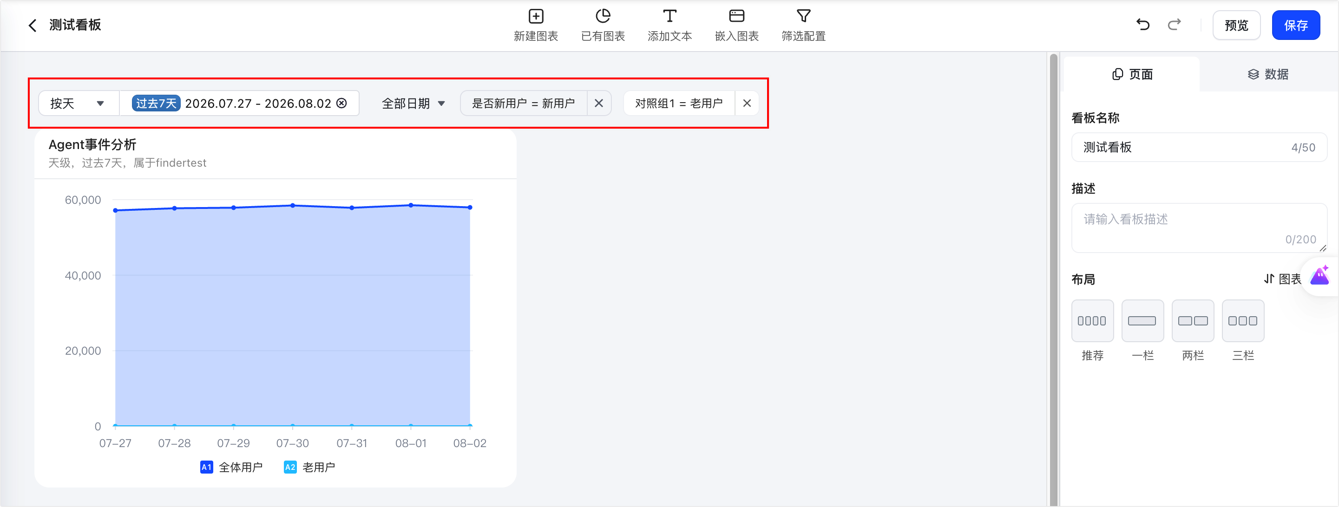Open 已有图表 existing charts

603,25
